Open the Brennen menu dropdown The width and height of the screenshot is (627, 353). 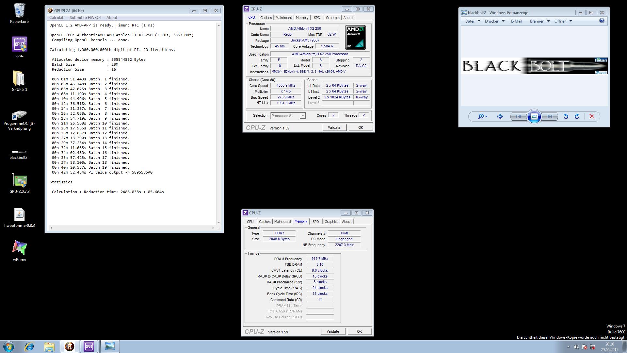coord(539,21)
